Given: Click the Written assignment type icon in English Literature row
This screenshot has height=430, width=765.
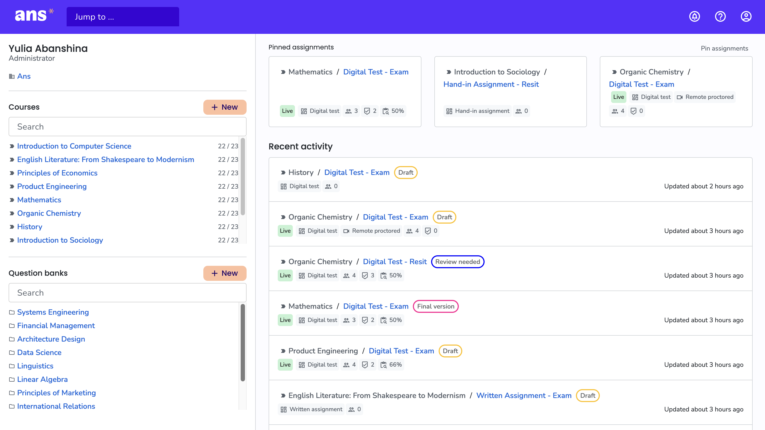Looking at the screenshot, I should tap(283, 409).
